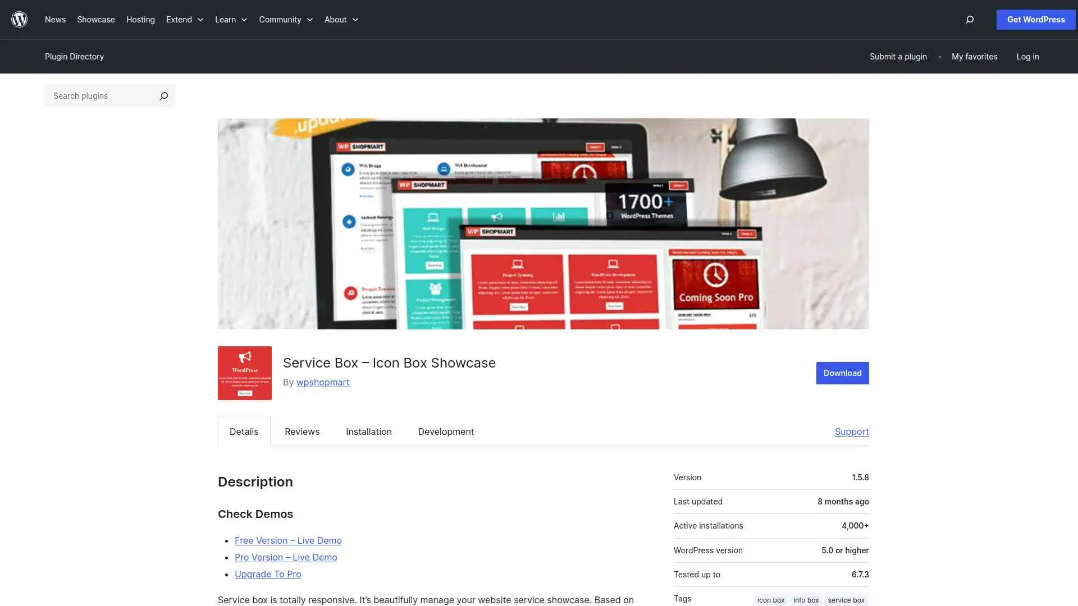Download the Service Box plugin
Viewport: 1078px width, 606px height.
[842, 373]
